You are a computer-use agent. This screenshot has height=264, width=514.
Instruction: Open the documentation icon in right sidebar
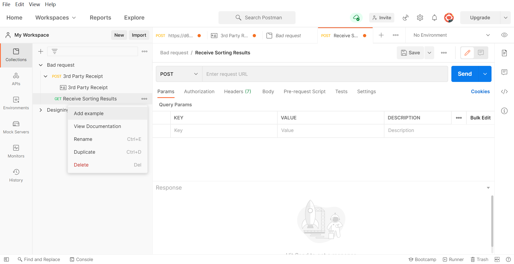(504, 53)
